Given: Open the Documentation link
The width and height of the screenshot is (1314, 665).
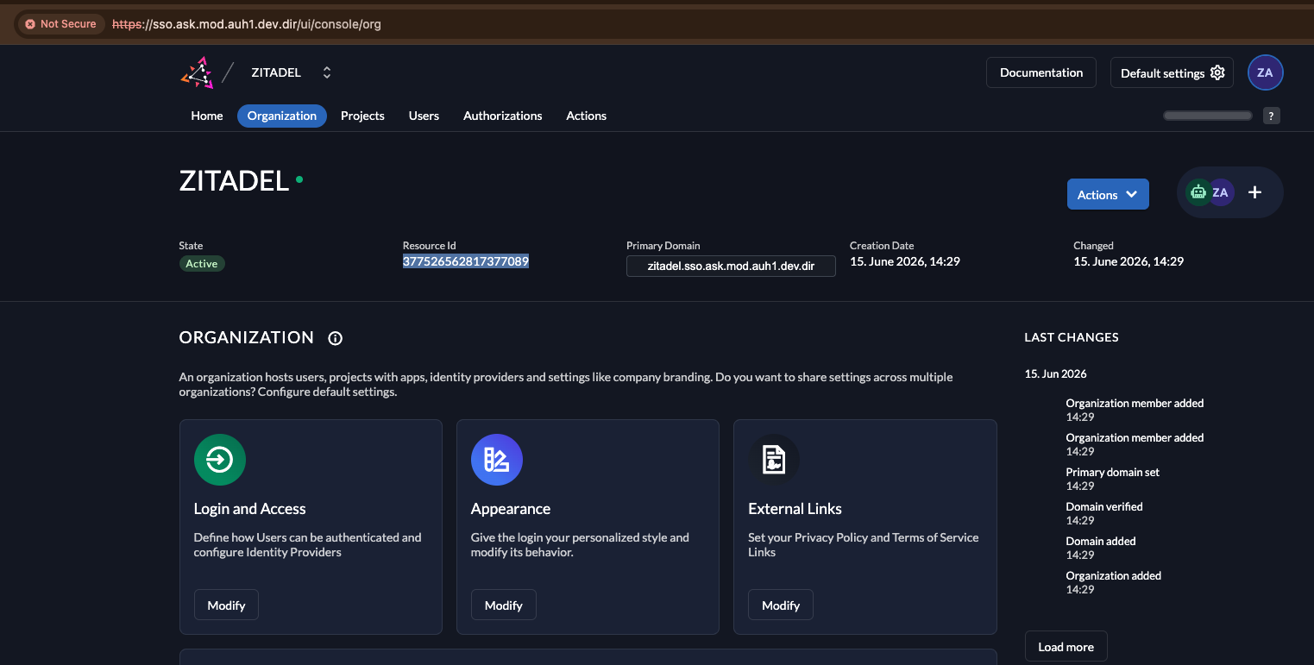Looking at the screenshot, I should [x=1041, y=72].
